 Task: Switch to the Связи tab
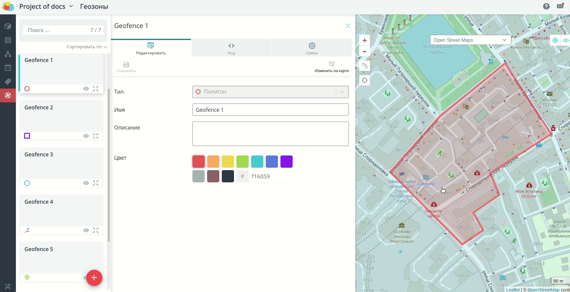312,48
